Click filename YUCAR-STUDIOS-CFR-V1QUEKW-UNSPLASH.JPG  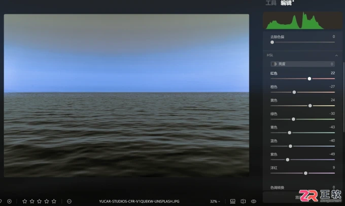point(139,201)
